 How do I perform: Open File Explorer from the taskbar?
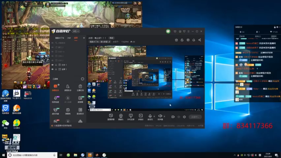pyautogui.click(x=76, y=155)
